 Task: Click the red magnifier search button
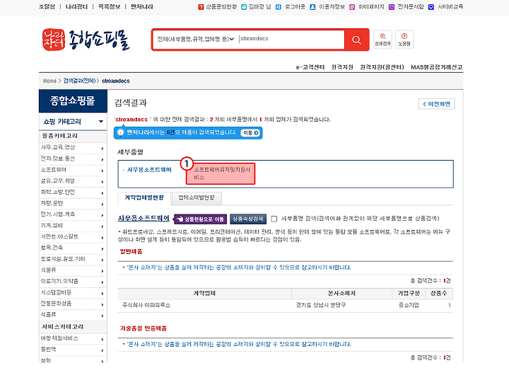pyautogui.click(x=356, y=40)
